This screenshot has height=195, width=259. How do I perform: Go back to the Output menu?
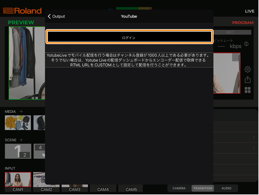coord(56,16)
